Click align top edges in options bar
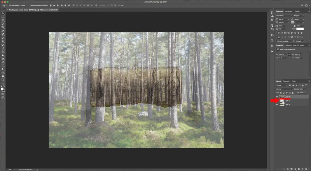This screenshot has height=171, width=311. [51, 5]
